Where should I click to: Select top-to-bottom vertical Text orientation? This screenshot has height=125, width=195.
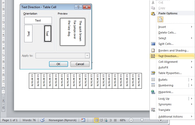[x=48, y=34]
